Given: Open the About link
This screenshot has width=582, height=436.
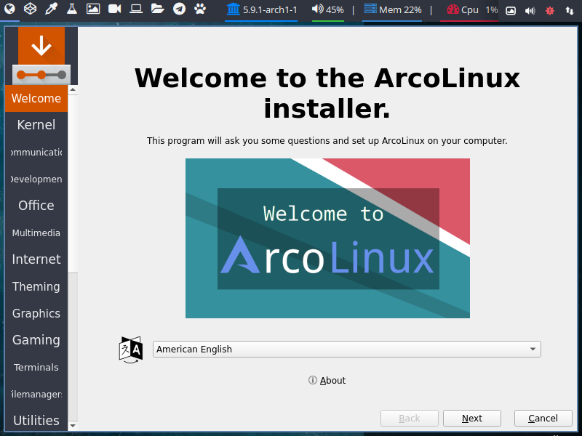Looking at the screenshot, I should (333, 380).
